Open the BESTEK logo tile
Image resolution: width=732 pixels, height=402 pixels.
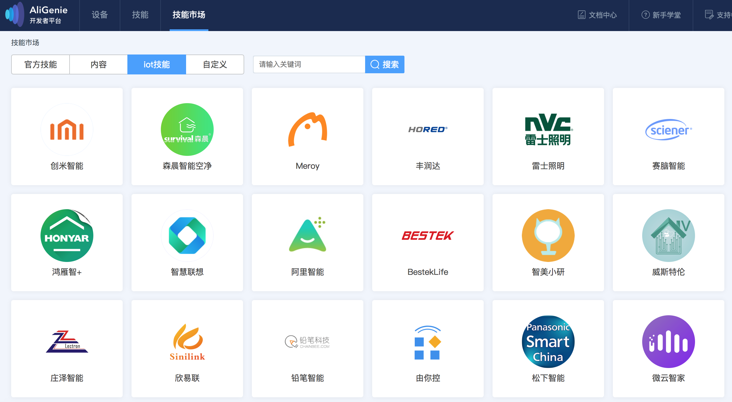(428, 236)
